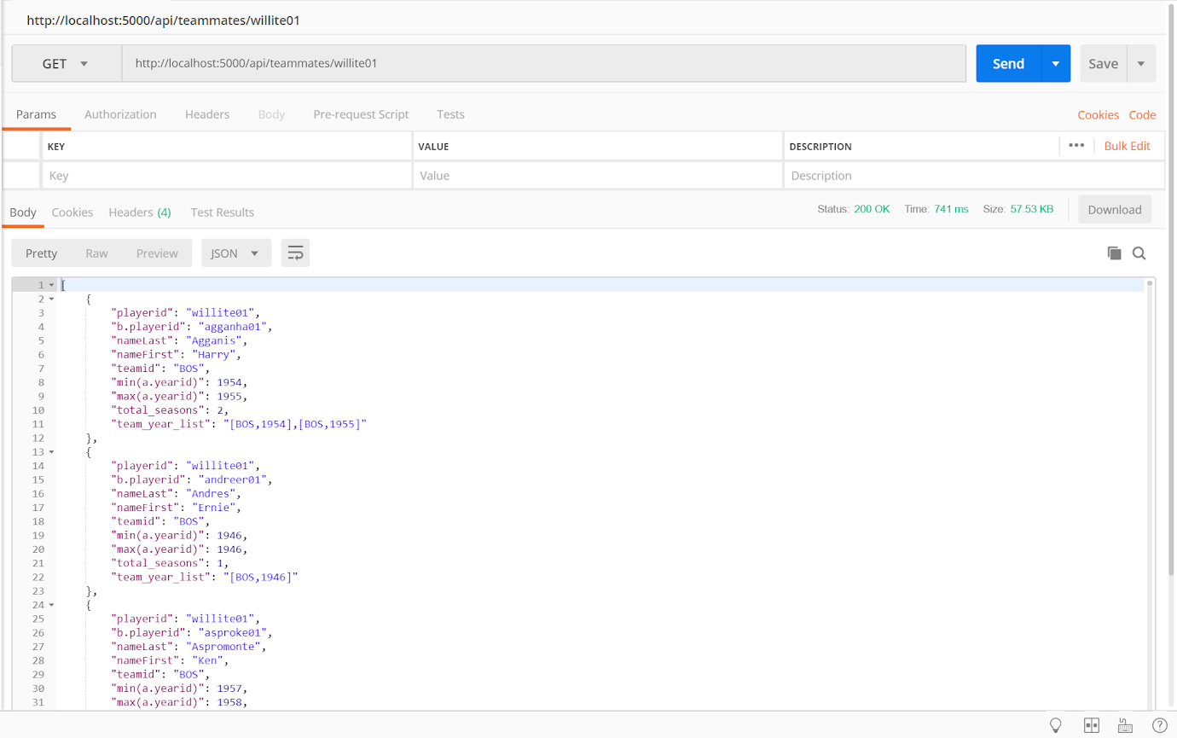
Task: Click "Aspromonte" nameLast value
Action: [x=224, y=647]
